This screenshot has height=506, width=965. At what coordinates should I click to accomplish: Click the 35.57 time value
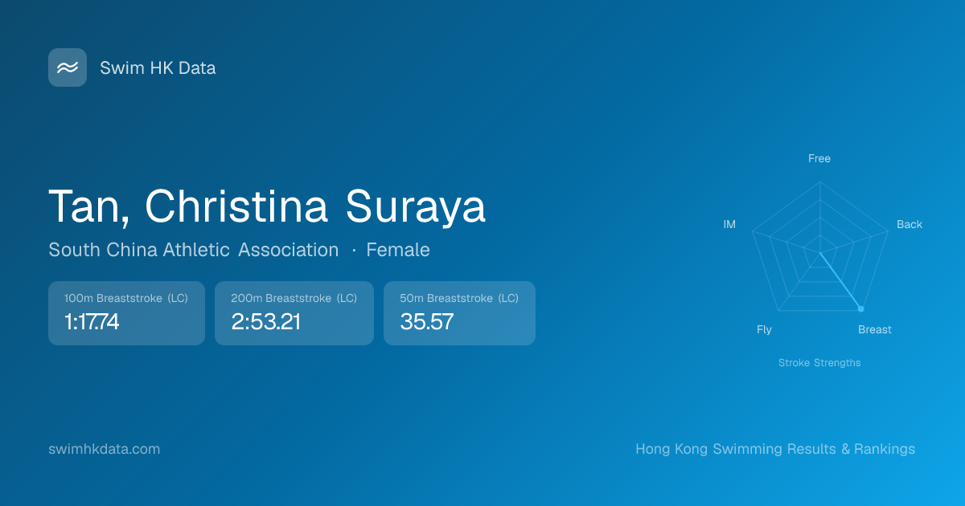pyautogui.click(x=426, y=322)
